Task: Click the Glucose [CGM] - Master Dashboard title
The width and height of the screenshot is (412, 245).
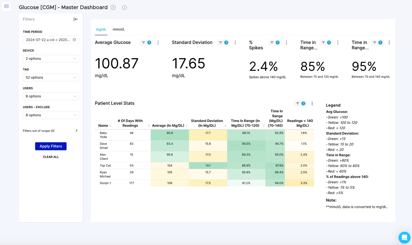Action: [x=63, y=7]
